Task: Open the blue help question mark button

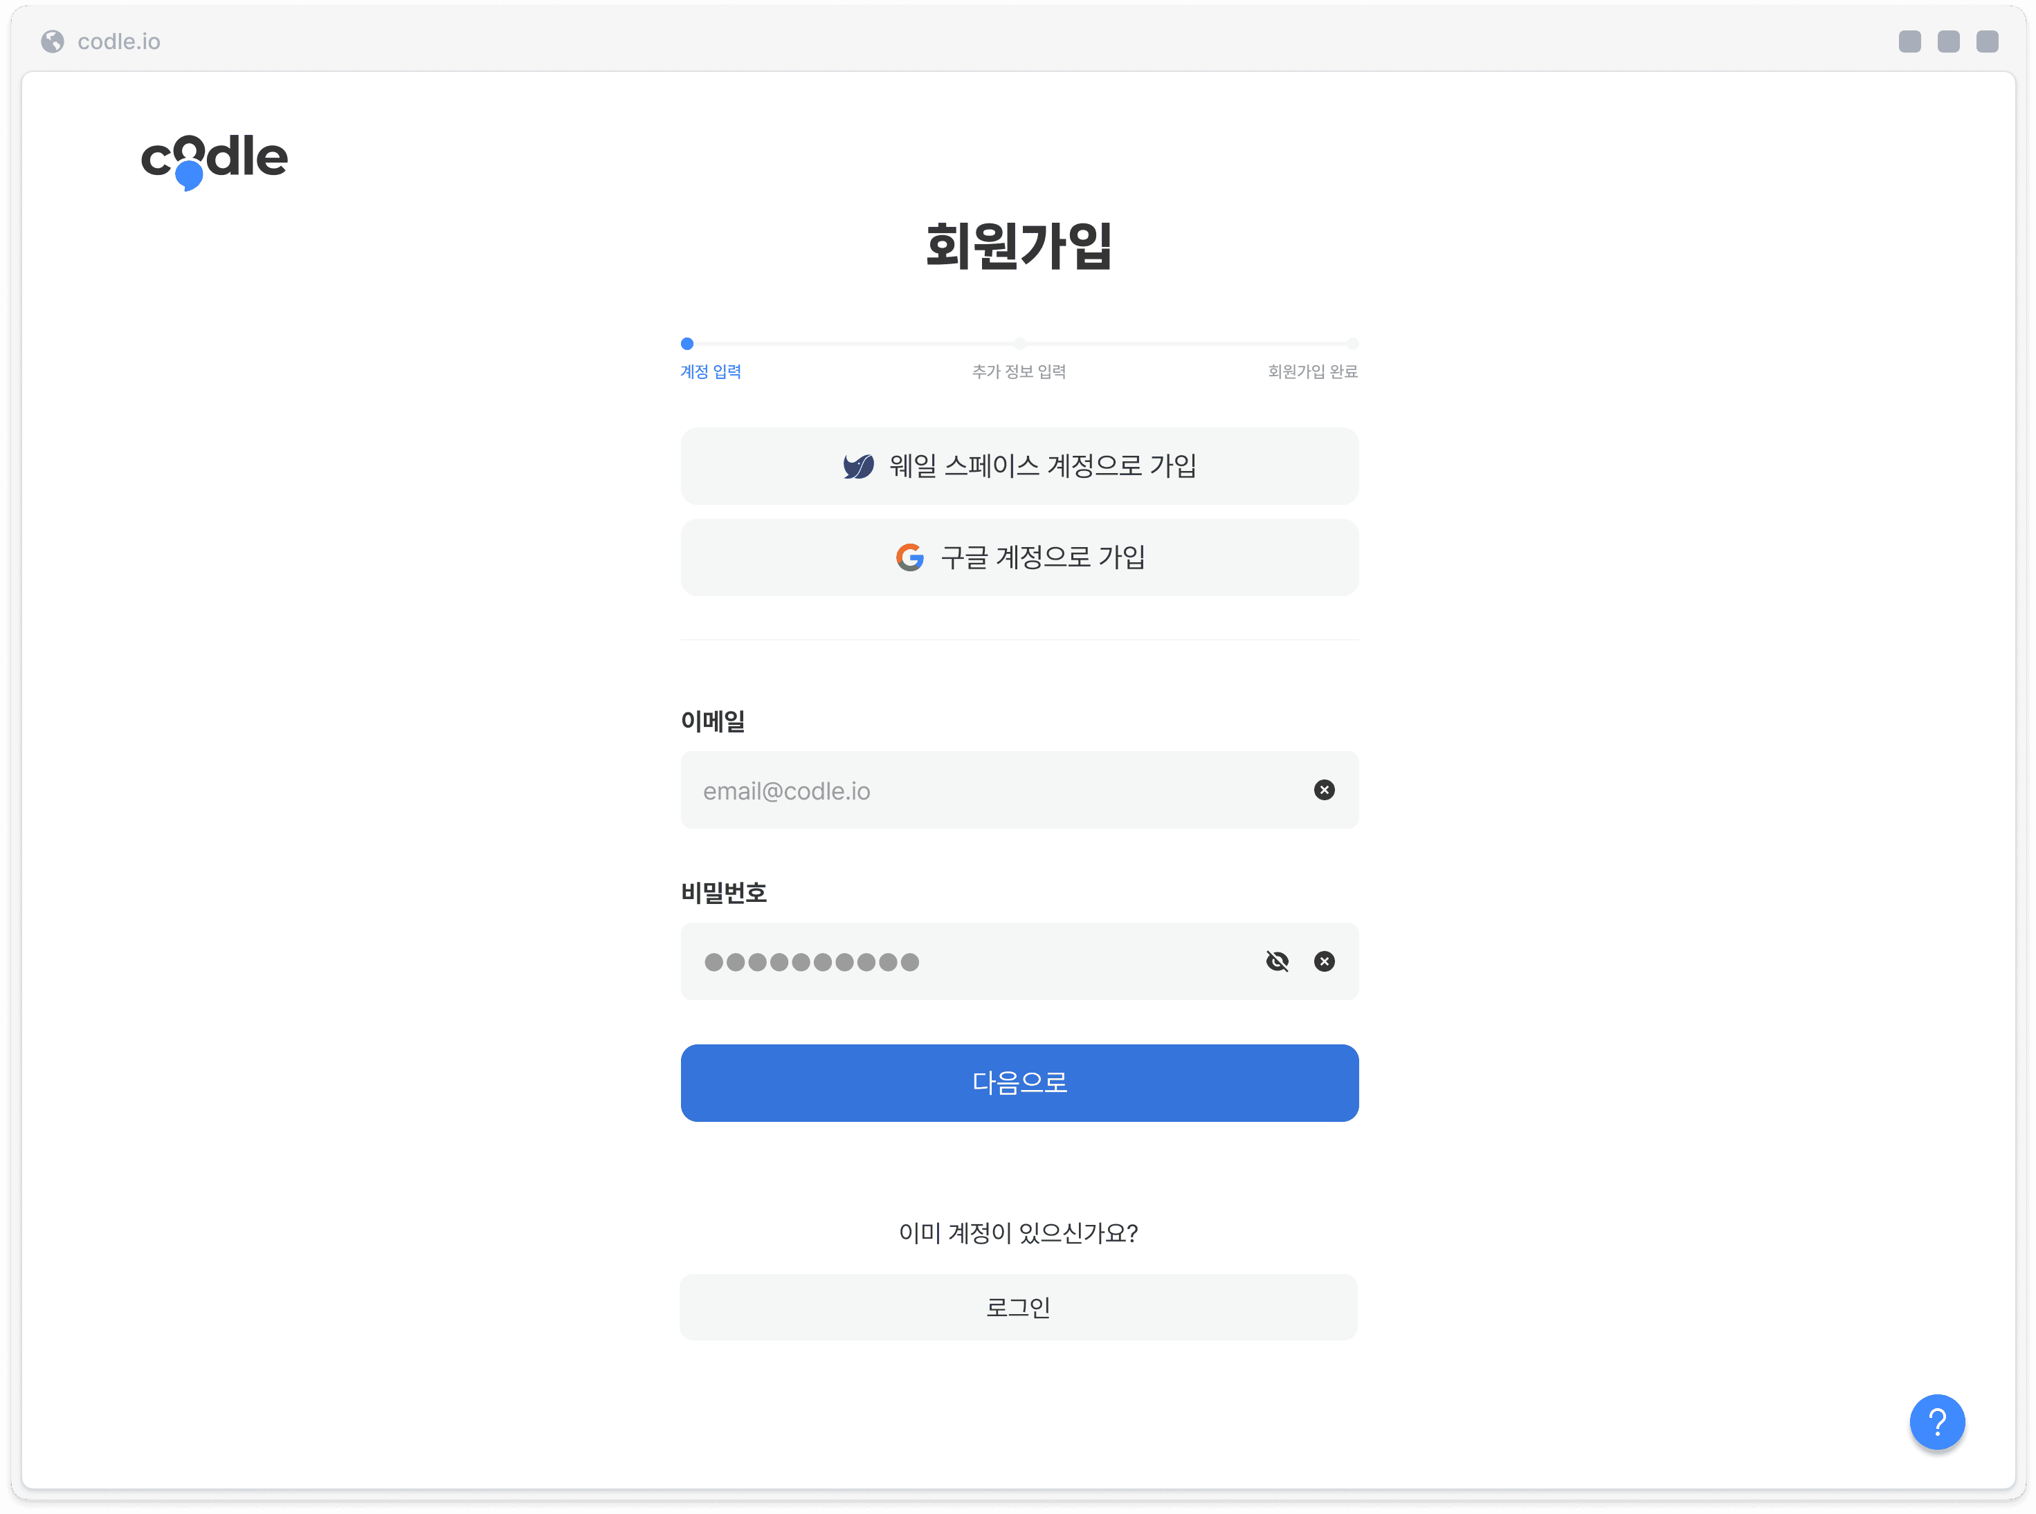Action: point(1936,1421)
